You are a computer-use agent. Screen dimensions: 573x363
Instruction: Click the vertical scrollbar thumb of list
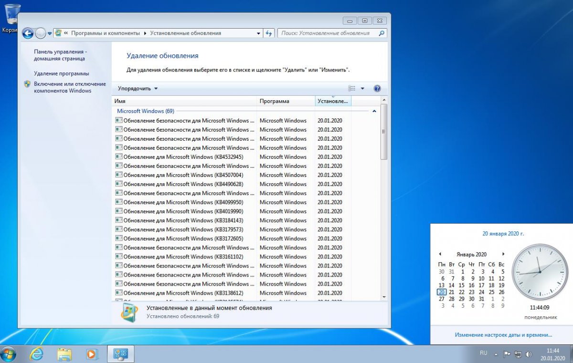coord(384,132)
